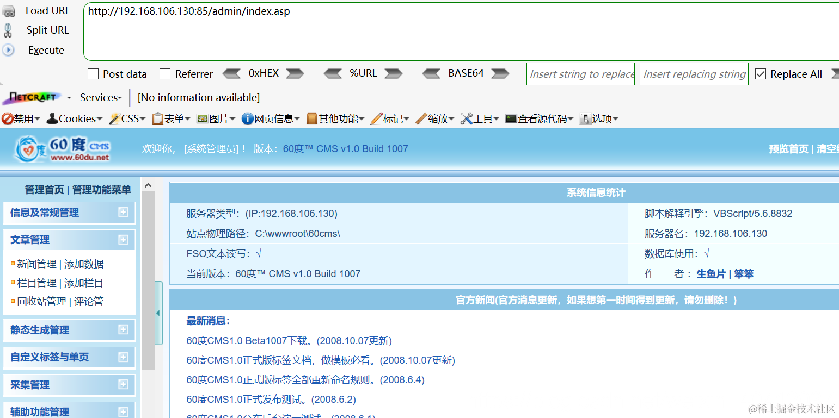Collapse sidebar with the splitter arrow

pyautogui.click(x=158, y=313)
